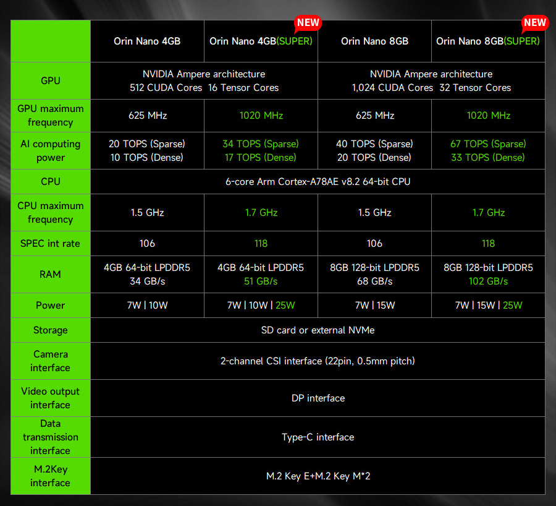Screen dimensions: 556x506
Task: Select the Orin Nano 8GB(SUPER) column header
Action: point(488,41)
